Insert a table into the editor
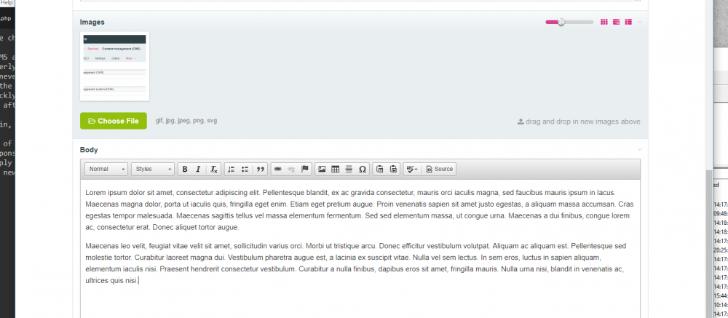This screenshot has height=318, width=728. (336, 169)
